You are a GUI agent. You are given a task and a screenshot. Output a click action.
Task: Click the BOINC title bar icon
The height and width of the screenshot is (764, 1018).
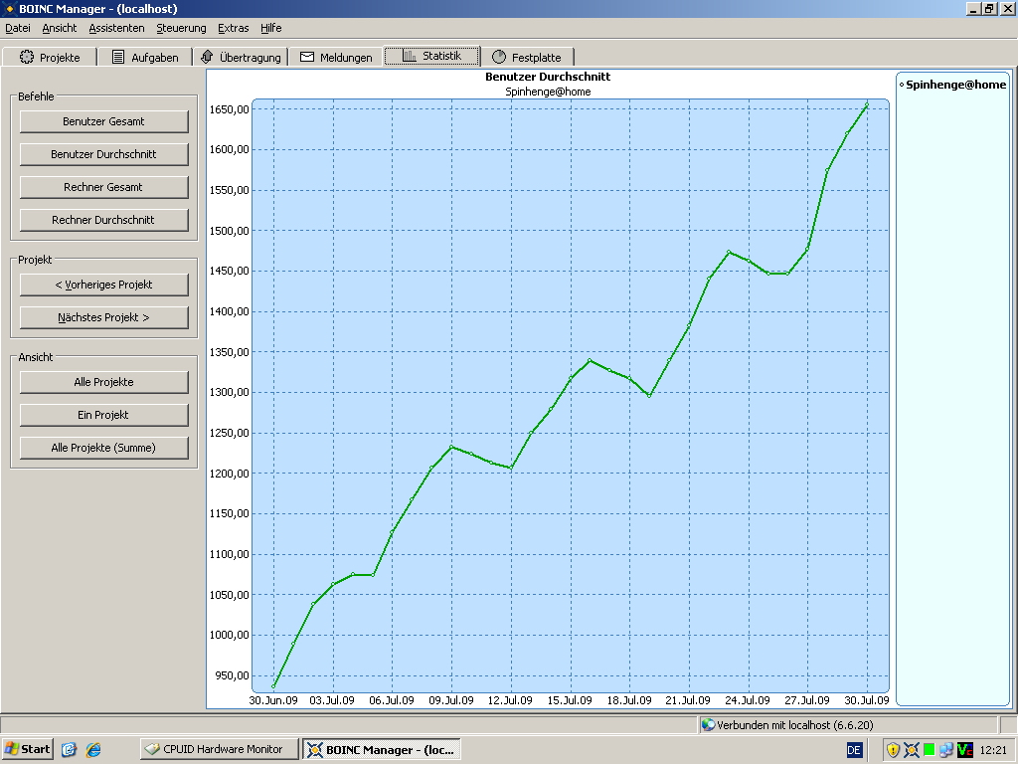[x=9, y=8]
